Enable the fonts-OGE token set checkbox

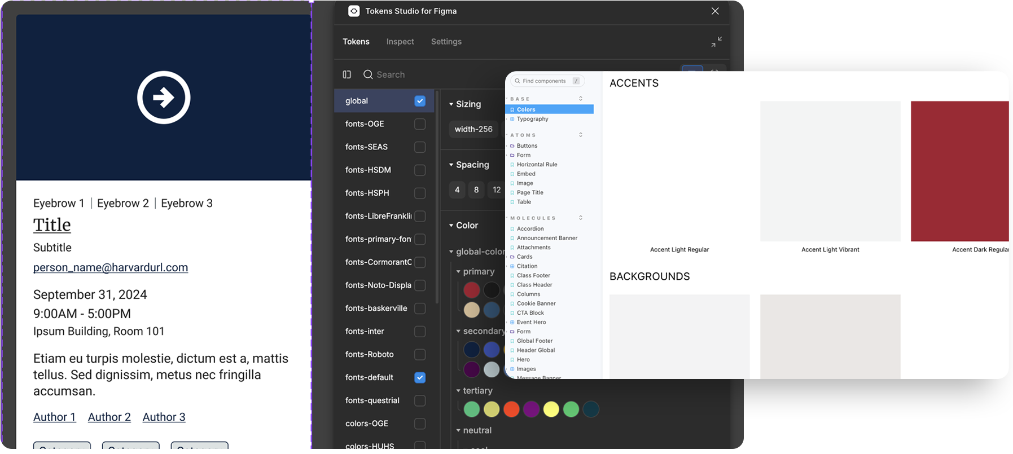pyautogui.click(x=420, y=124)
